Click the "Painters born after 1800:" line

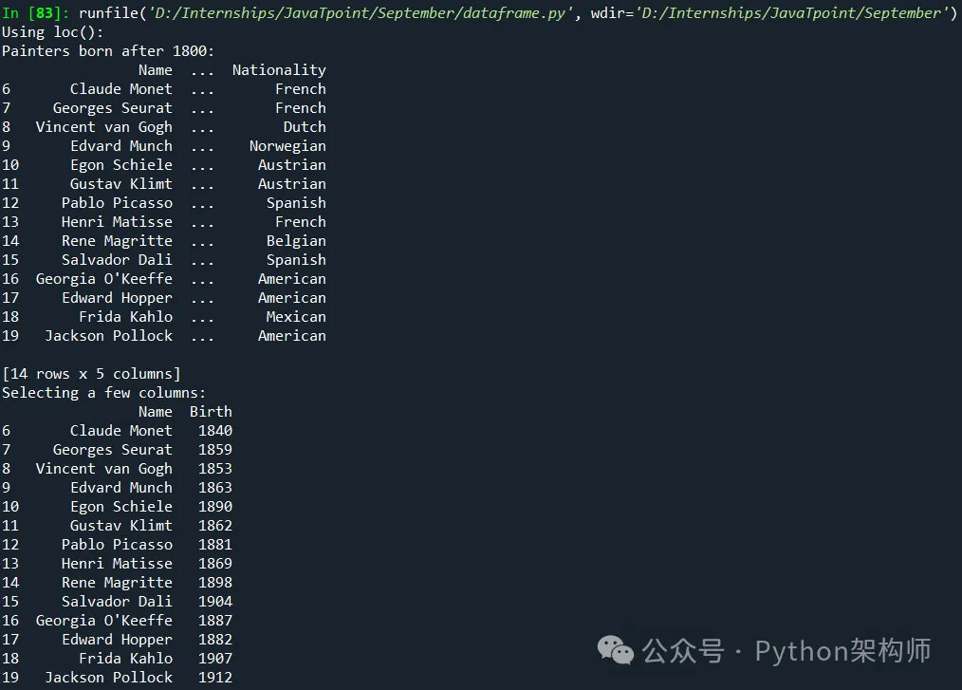[x=108, y=51]
